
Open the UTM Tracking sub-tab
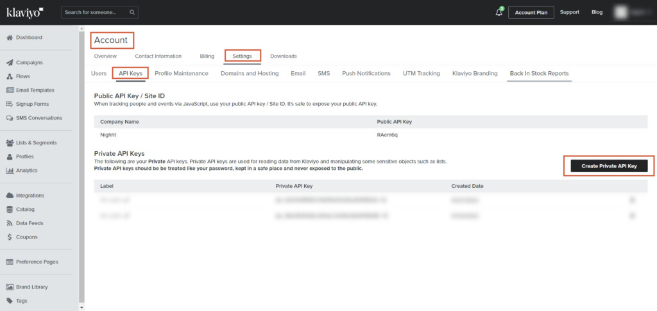pos(422,73)
